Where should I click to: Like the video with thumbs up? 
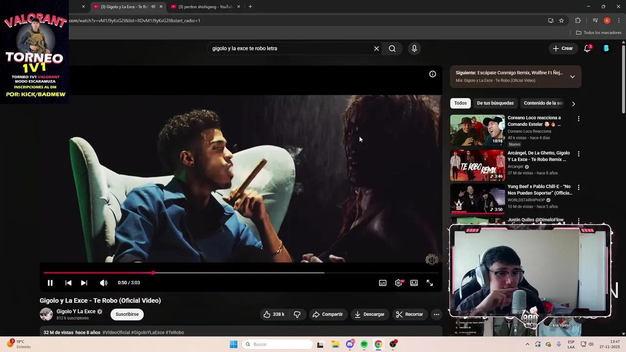click(274, 314)
